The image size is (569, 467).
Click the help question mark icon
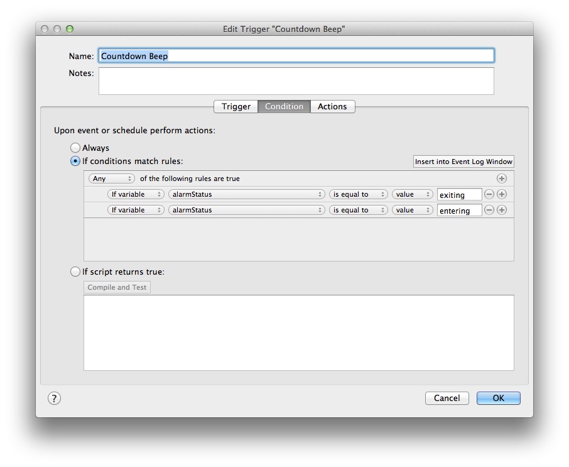[x=54, y=398]
